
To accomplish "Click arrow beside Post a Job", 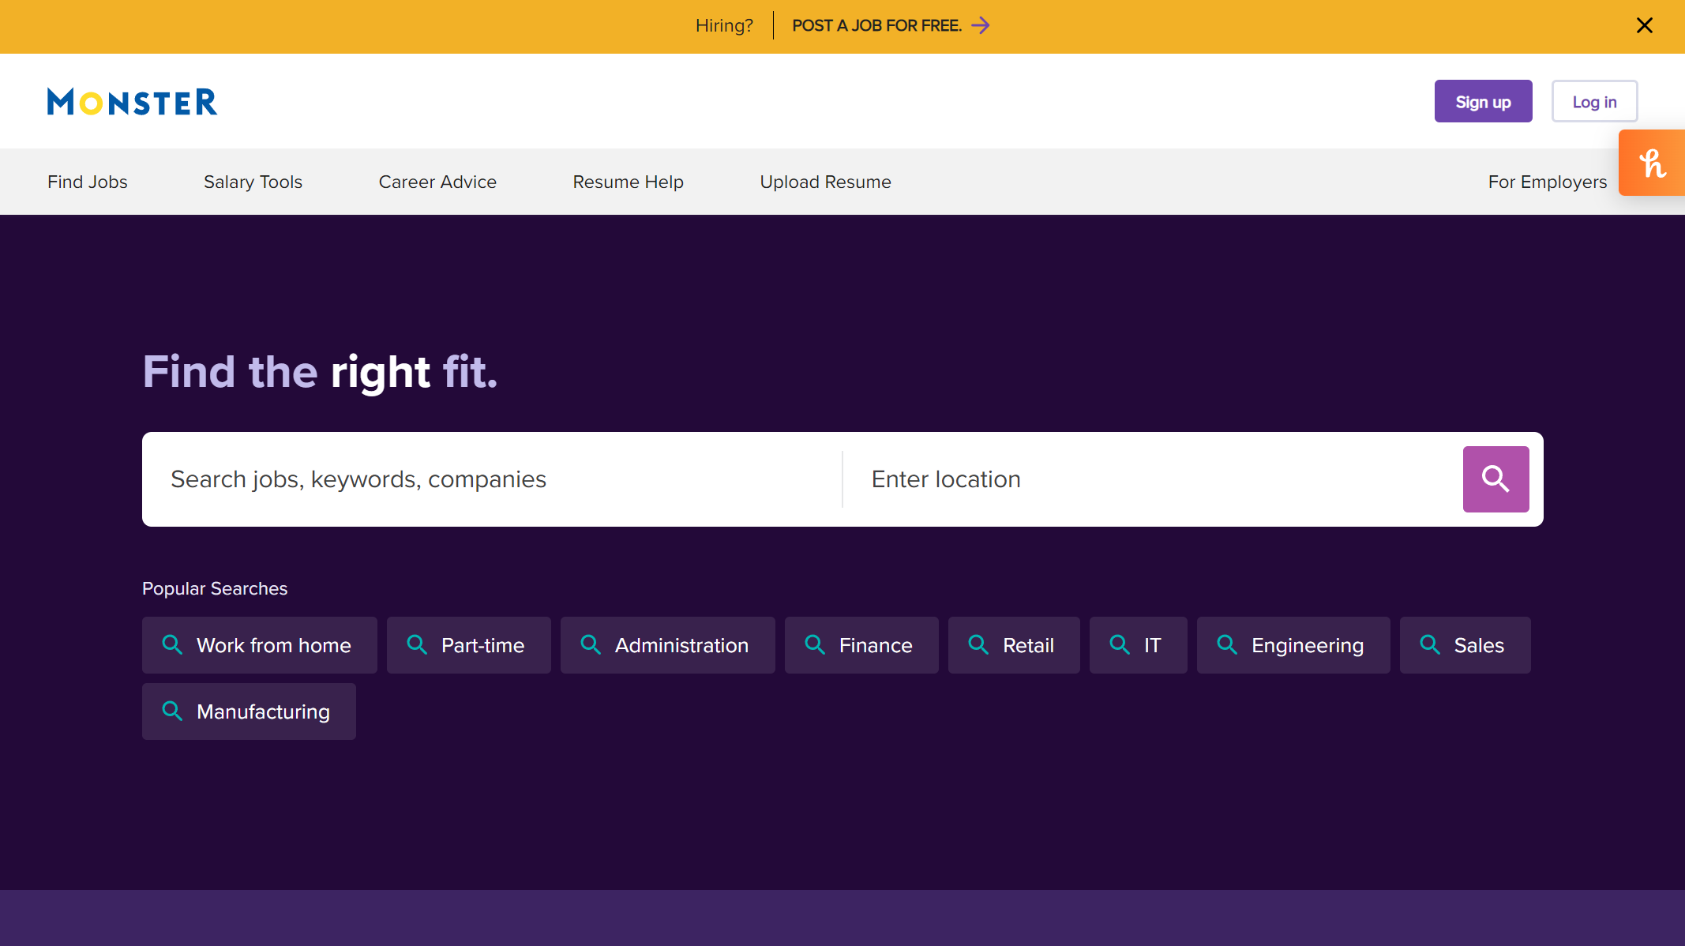I will pyautogui.click(x=981, y=26).
